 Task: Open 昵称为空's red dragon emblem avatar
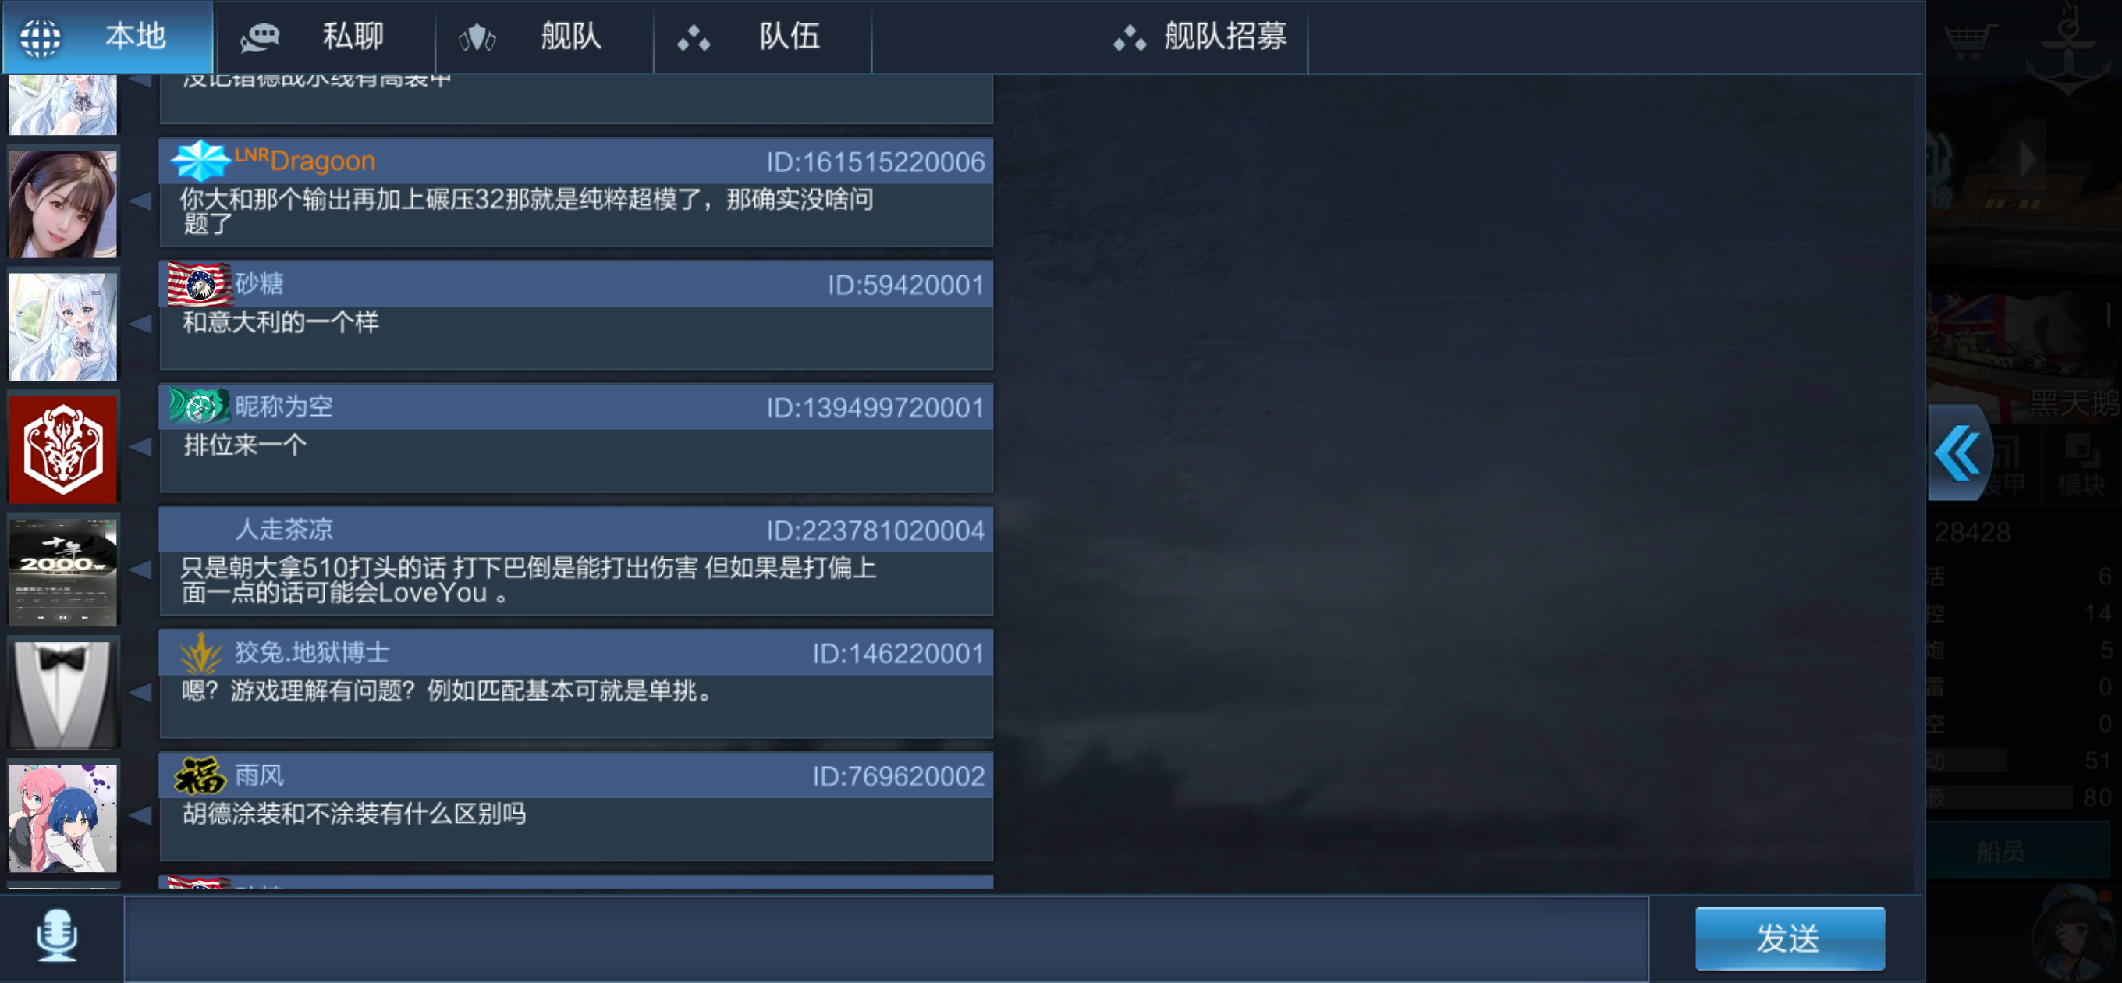point(63,449)
